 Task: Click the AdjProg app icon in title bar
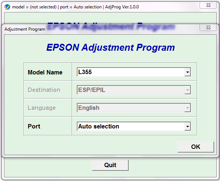(x=7, y=7)
